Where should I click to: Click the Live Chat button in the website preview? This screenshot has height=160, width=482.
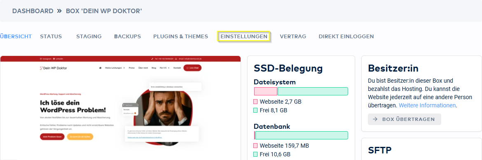click(192, 68)
